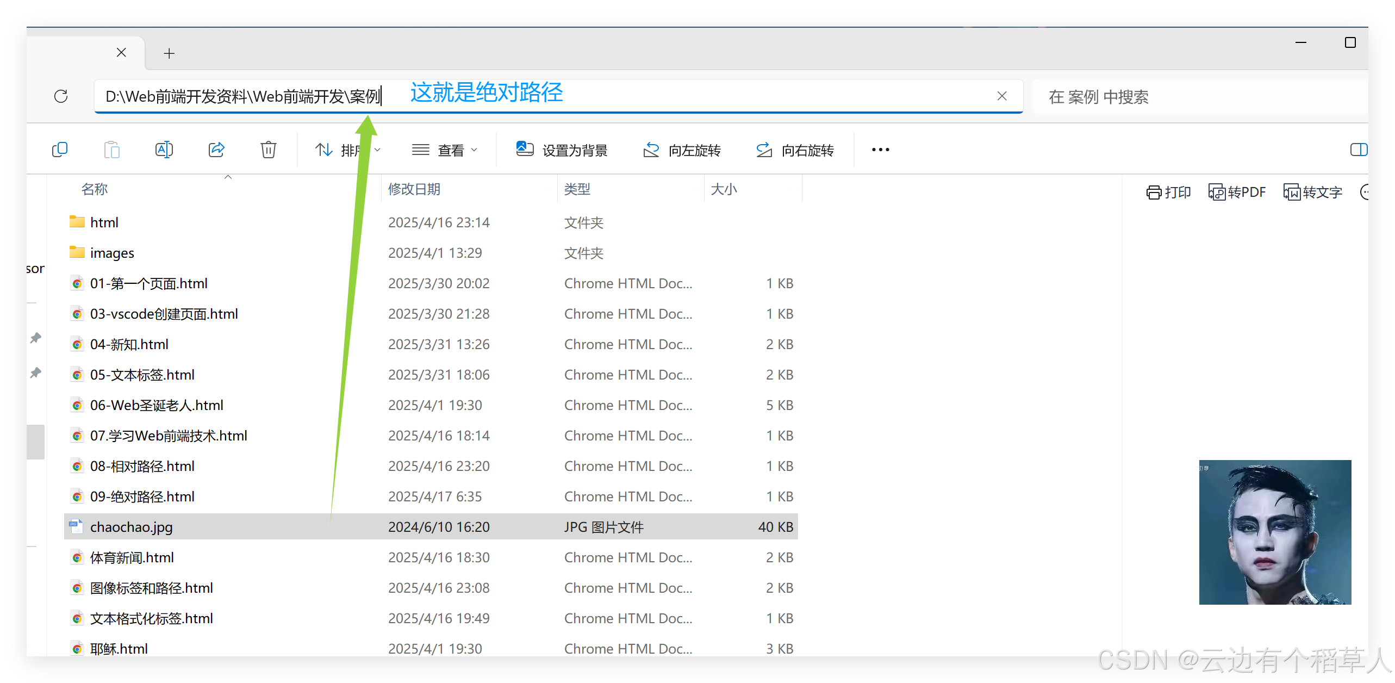Open the sort 排序 dropdown
Viewport: 1395px width, 683px height.
pyautogui.click(x=347, y=150)
